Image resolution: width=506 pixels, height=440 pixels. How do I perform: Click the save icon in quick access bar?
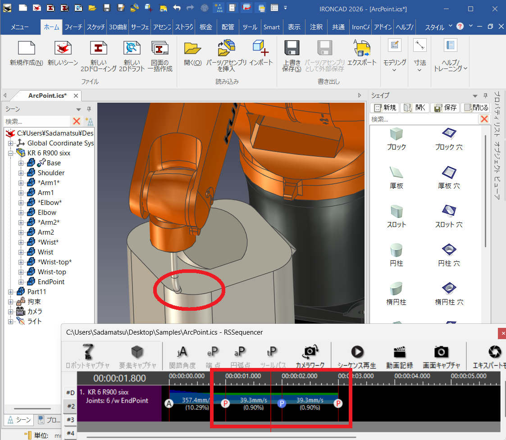point(107,8)
